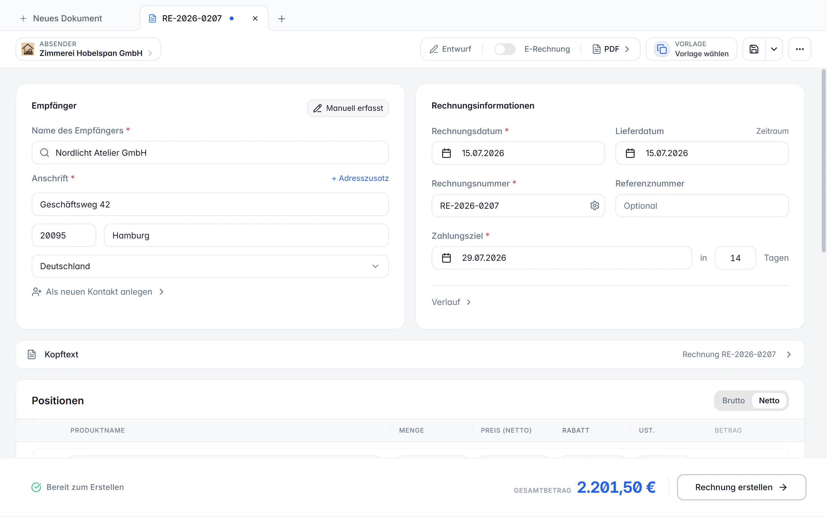Screen dimensions: 827x517
Task: Click the Geschäftsweg 42 street field
Action: 210,204
